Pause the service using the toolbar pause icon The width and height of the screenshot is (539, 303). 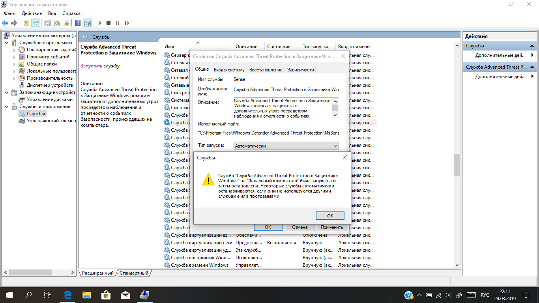click(118, 23)
